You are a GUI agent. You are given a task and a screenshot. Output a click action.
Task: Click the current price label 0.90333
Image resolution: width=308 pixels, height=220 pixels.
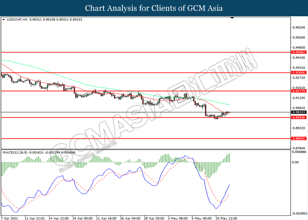(299, 112)
